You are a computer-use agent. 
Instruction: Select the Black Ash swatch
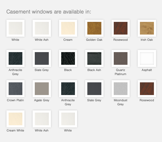coord(94,58)
